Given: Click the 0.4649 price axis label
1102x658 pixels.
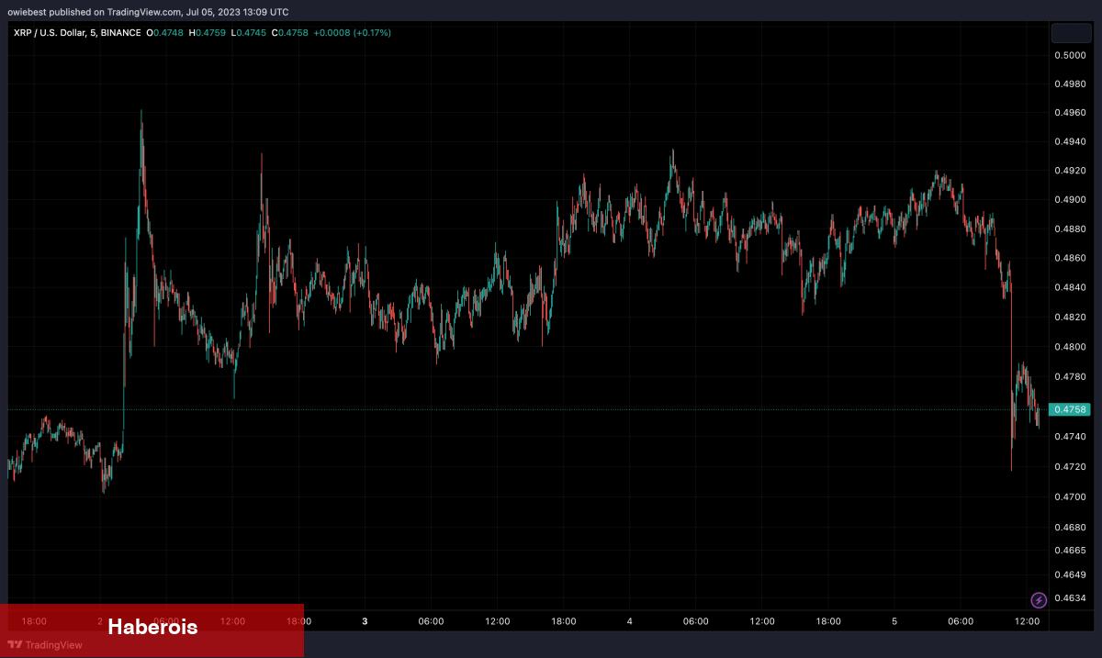Looking at the screenshot, I should click(x=1070, y=574).
